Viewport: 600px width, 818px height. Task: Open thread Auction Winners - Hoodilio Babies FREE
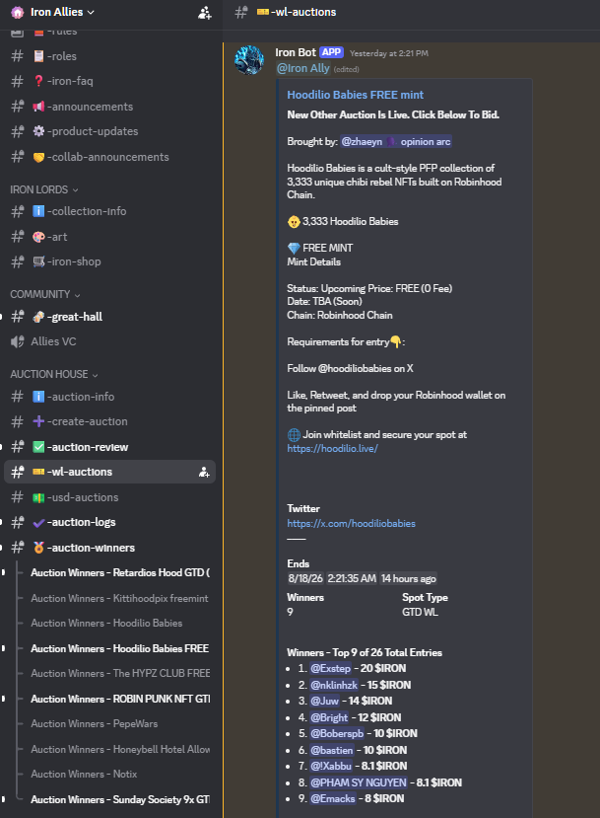120,648
